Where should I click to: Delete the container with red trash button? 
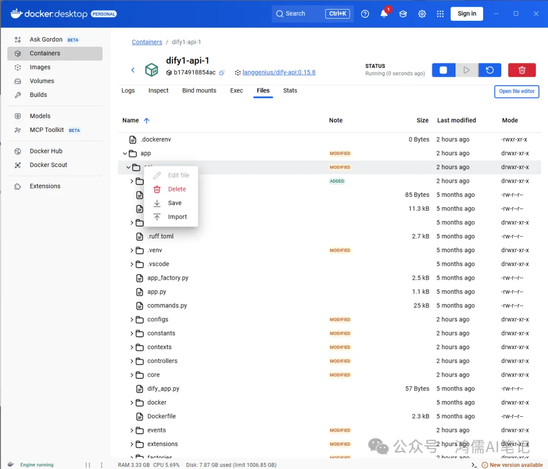click(x=522, y=70)
